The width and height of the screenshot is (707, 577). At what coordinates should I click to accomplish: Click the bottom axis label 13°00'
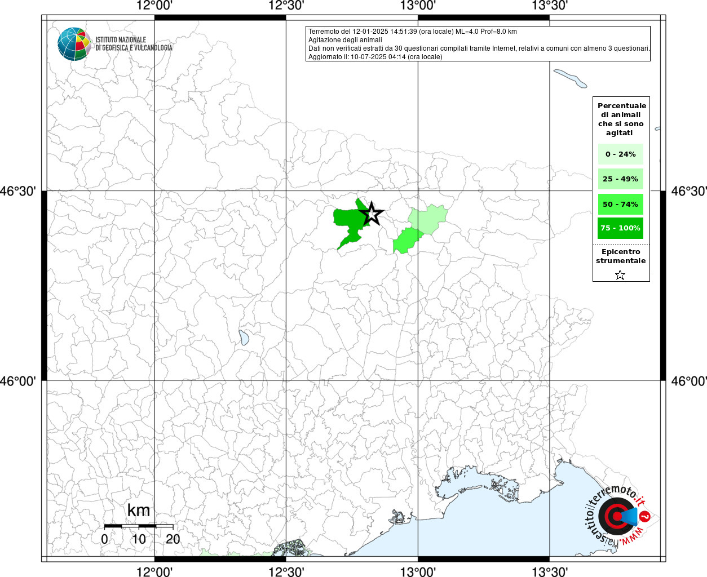418,571
